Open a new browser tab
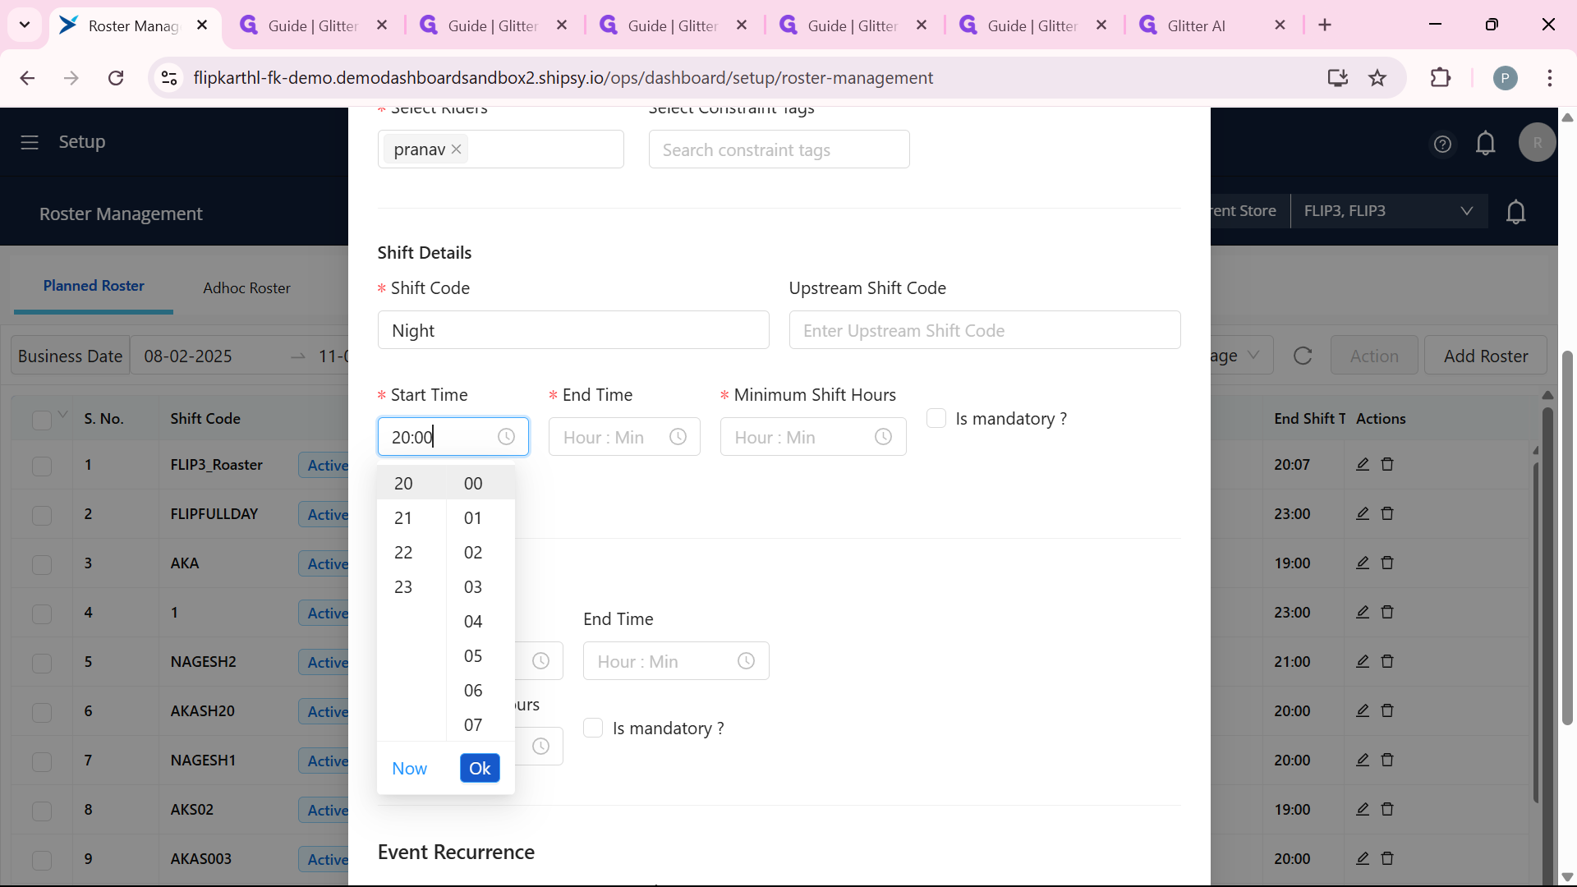This screenshot has height=887, width=1577. click(1325, 25)
